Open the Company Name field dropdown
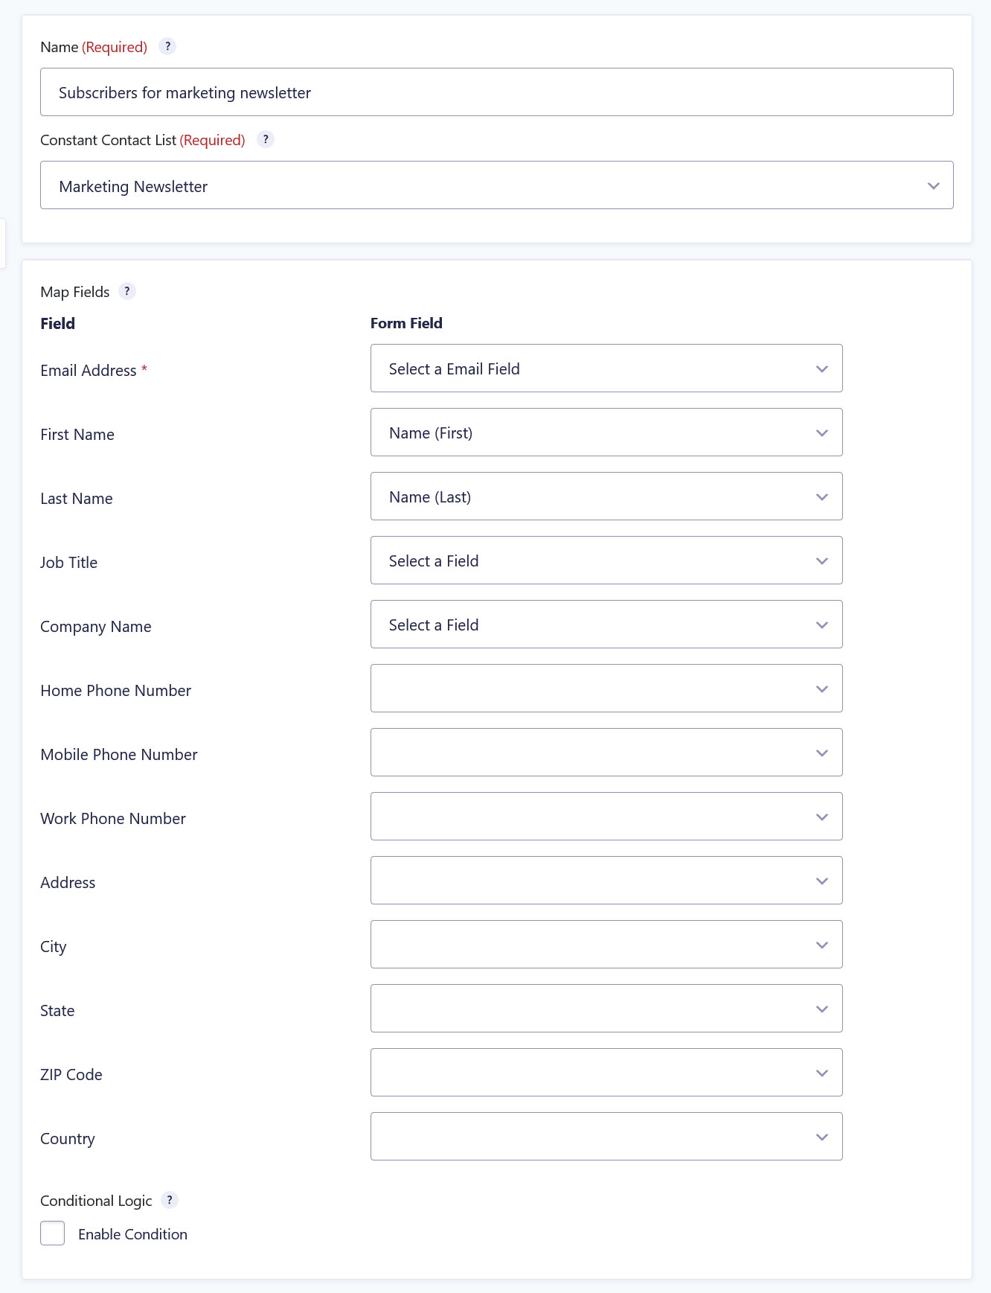The width and height of the screenshot is (991, 1293). pos(606,625)
